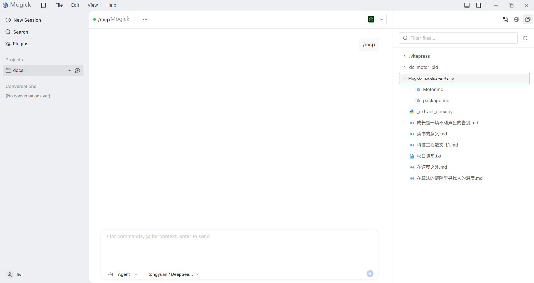534x283 pixels.
Task: Expand the dropdown next to green logo
Action: (x=382, y=19)
